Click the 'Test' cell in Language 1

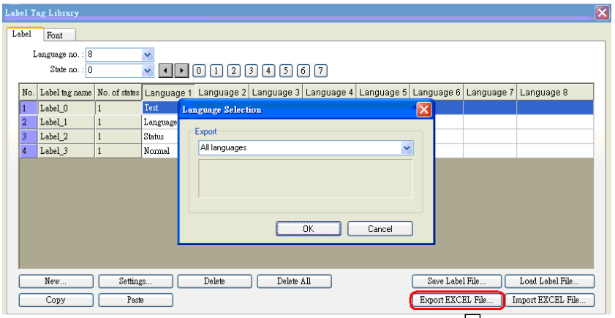tap(160, 107)
